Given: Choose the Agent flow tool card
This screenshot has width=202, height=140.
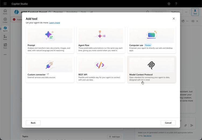Looking at the screenshot, I should (101, 40).
